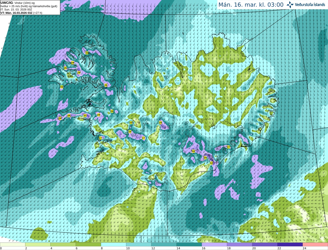Pick the 8–10 m/s pale cyan swatch

tap(114, 244)
